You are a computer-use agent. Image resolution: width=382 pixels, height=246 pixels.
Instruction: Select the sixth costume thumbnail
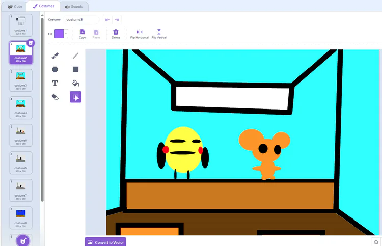point(21,163)
